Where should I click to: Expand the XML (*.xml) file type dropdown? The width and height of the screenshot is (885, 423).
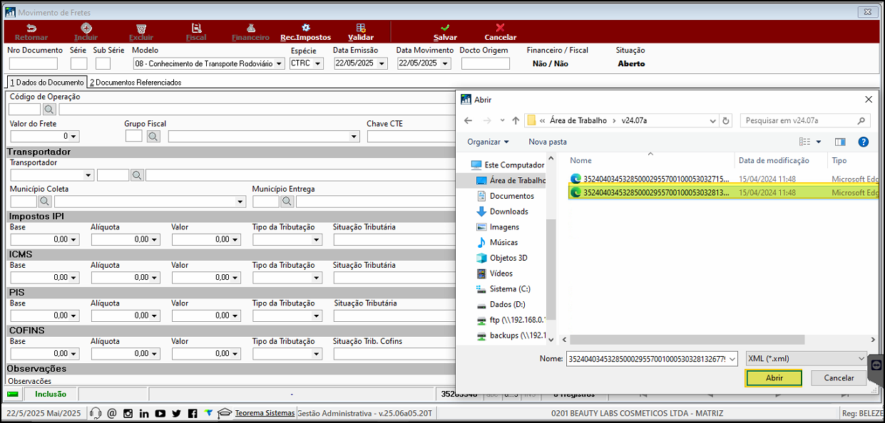[x=806, y=359]
